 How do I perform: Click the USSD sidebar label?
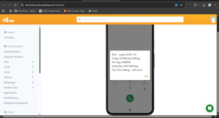pos(7,67)
